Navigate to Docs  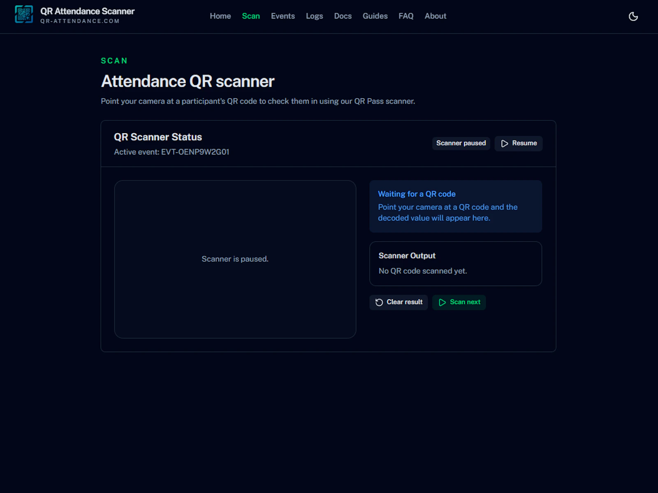click(343, 16)
